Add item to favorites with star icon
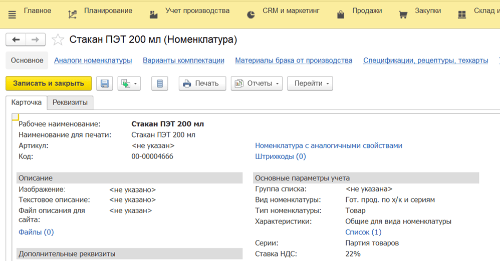 [x=58, y=40]
